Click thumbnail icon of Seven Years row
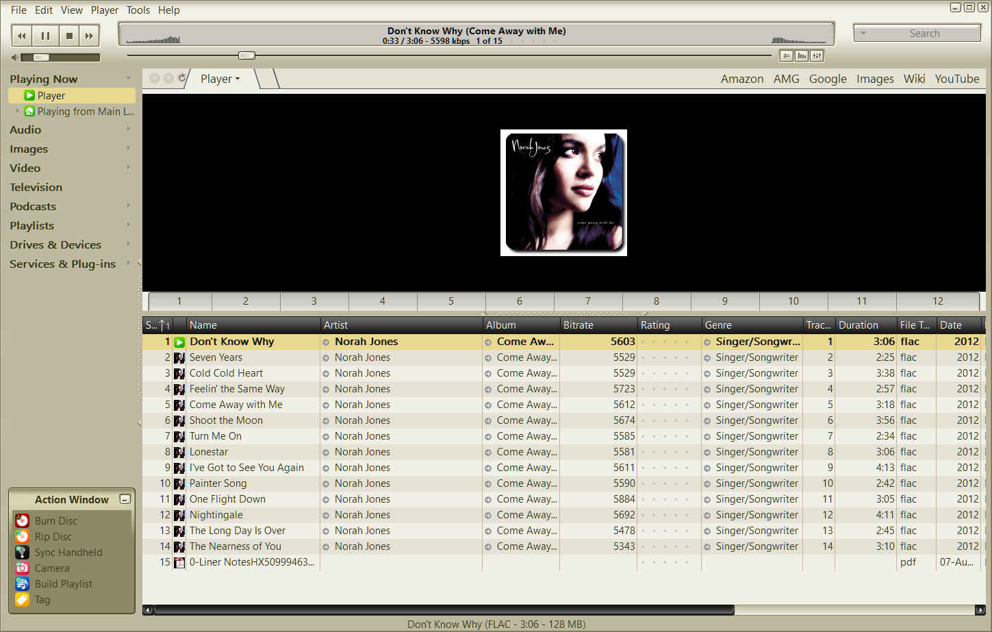992x632 pixels. click(x=179, y=357)
